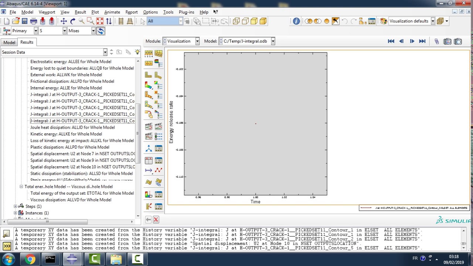Select Spatial displacement: U2 at Node 7
Viewport: 473px width, 266px height.
coord(83,154)
